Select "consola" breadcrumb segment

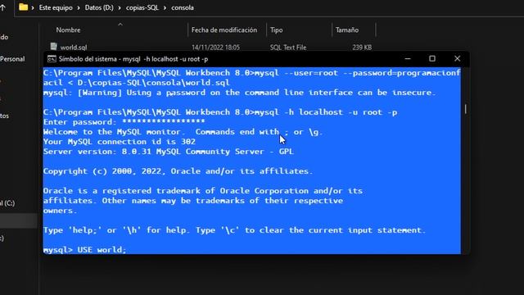tap(183, 7)
